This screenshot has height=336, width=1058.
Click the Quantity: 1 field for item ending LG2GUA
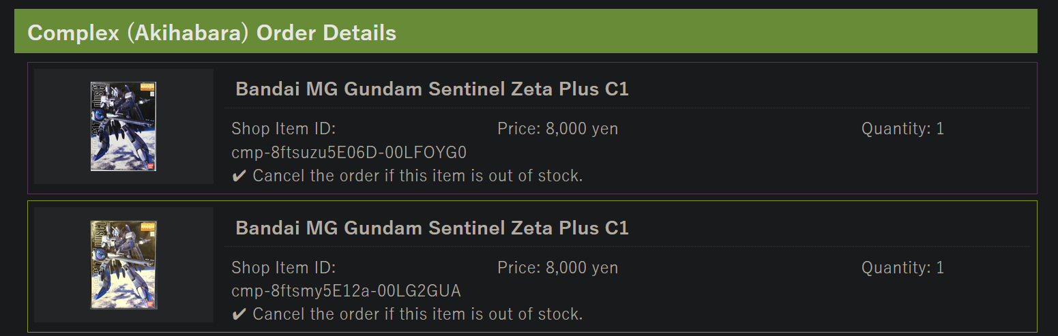tap(902, 267)
